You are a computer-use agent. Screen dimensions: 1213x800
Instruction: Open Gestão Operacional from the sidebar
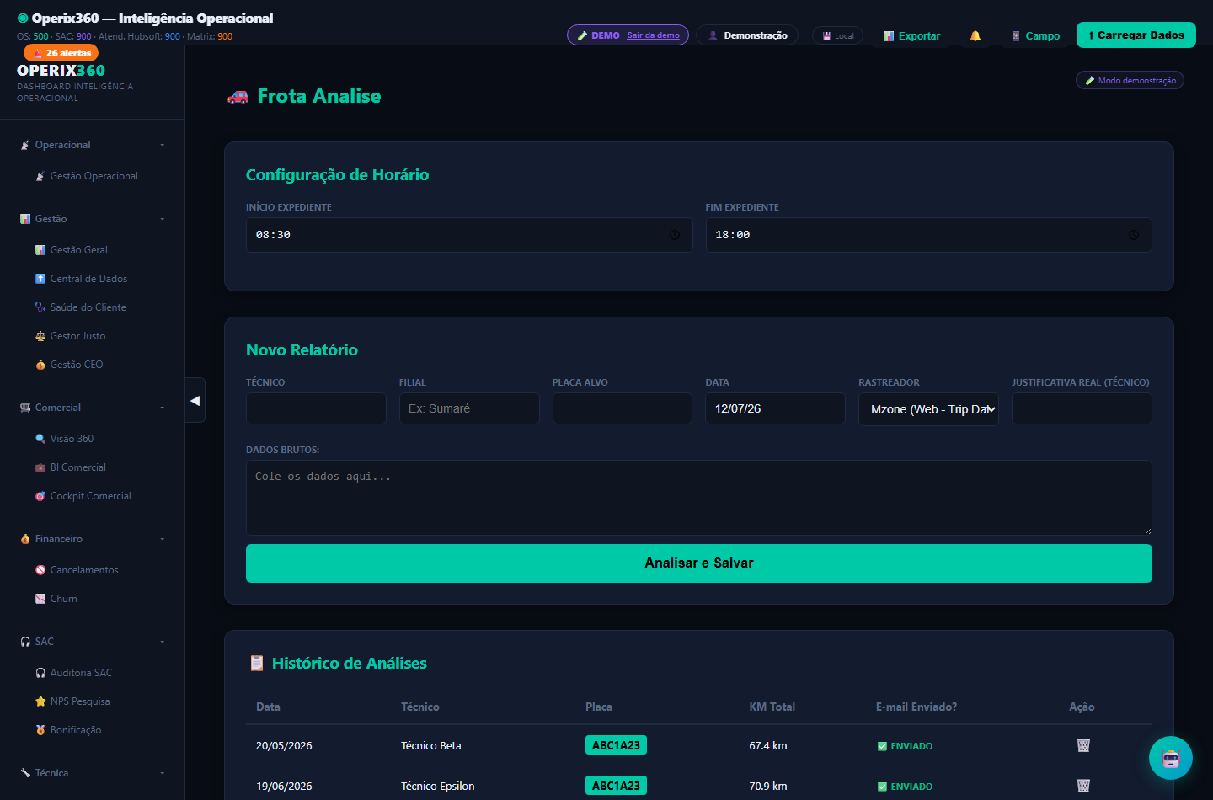click(94, 176)
